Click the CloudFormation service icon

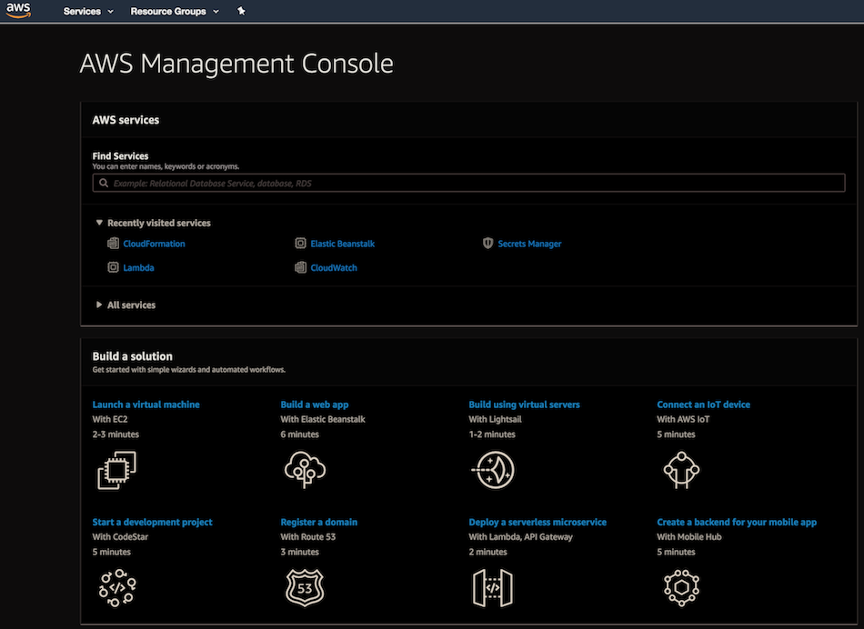pyautogui.click(x=113, y=243)
